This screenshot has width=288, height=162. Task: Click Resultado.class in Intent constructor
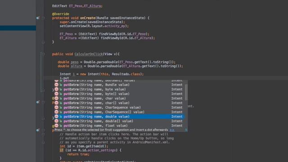click(126, 74)
